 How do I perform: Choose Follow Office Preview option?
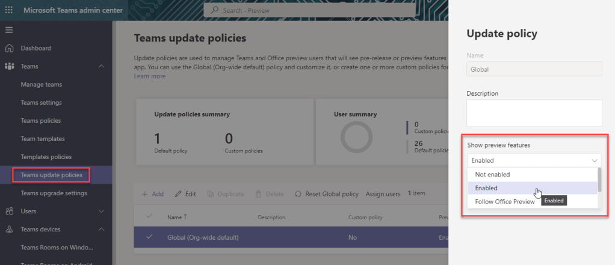point(504,202)
